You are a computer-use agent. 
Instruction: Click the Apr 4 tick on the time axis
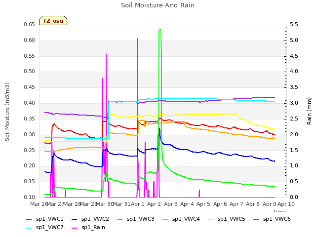[187, 204]
